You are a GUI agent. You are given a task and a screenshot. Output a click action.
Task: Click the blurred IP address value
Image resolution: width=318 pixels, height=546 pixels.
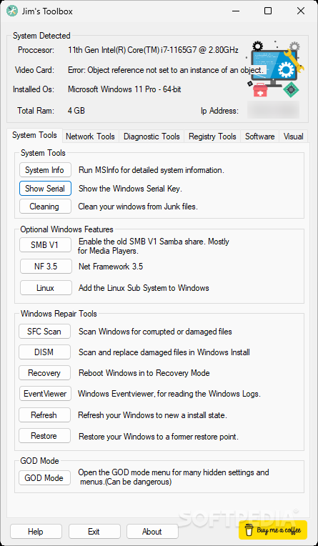point(273,110)
